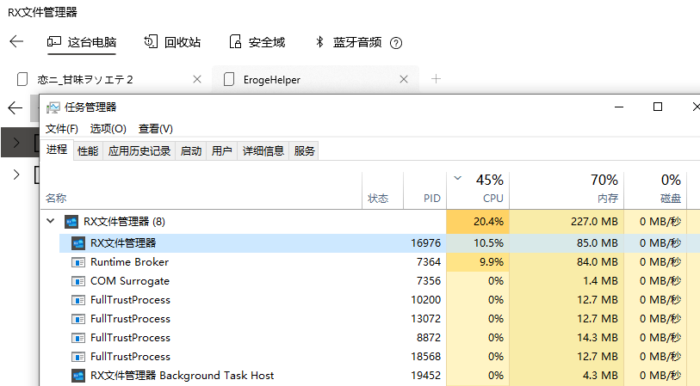The height and width of the screenshot is (386, 700).
Task: Open help question mark icon
Action: (x=396, y=43)
